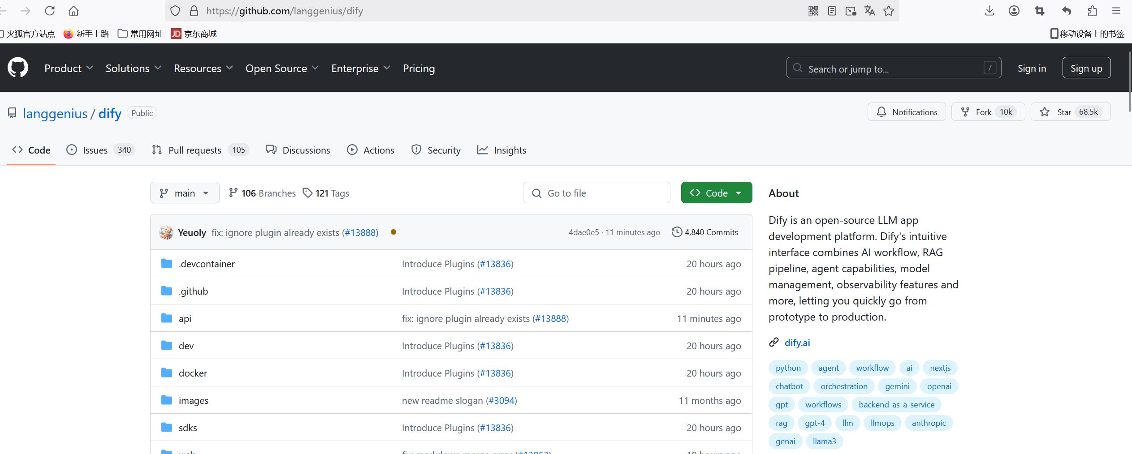Open the downloads arrow icon
The height and width of the screenshot is (454, 1132).
(990, 11)
